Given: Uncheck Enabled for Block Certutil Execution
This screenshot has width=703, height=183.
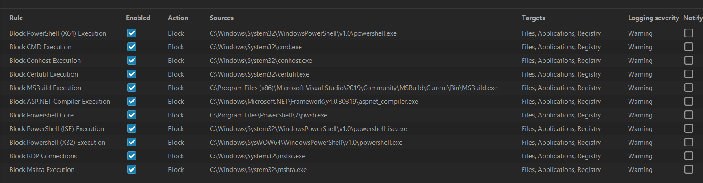Looking at the screenshot, I should pyautogui.click(x=132, y=74).
